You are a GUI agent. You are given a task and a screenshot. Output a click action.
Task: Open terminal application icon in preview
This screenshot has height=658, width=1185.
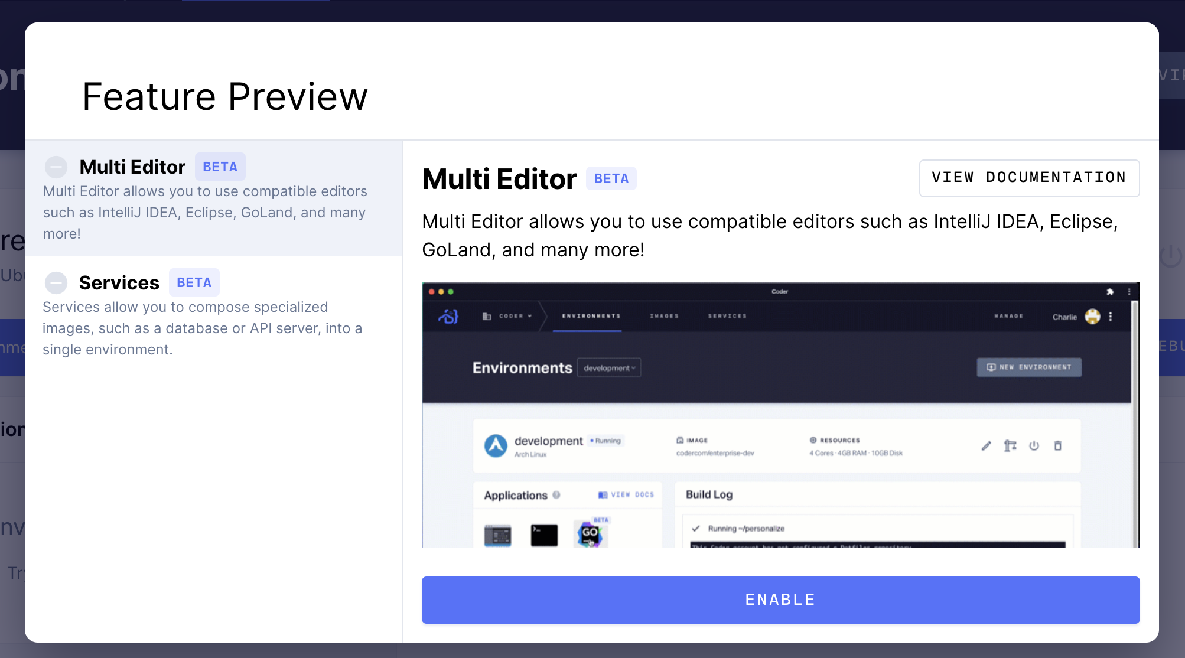(544, 535)
